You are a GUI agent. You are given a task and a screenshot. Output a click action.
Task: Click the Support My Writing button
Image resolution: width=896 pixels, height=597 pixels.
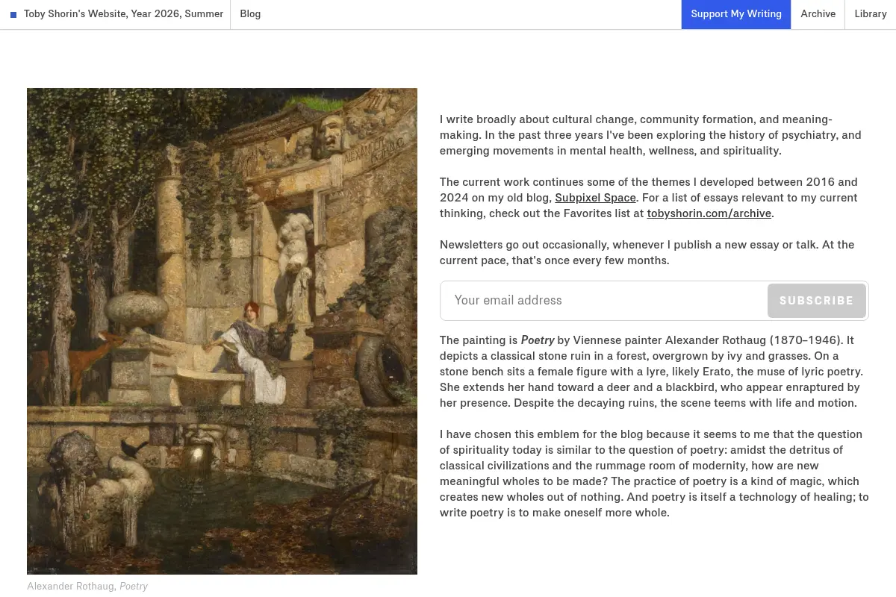[736, 14]
